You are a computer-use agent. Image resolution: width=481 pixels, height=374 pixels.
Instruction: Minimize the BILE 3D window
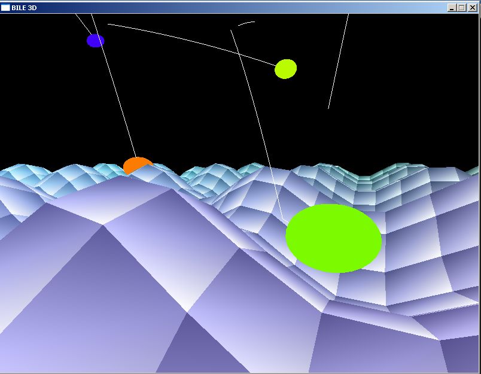451,8
